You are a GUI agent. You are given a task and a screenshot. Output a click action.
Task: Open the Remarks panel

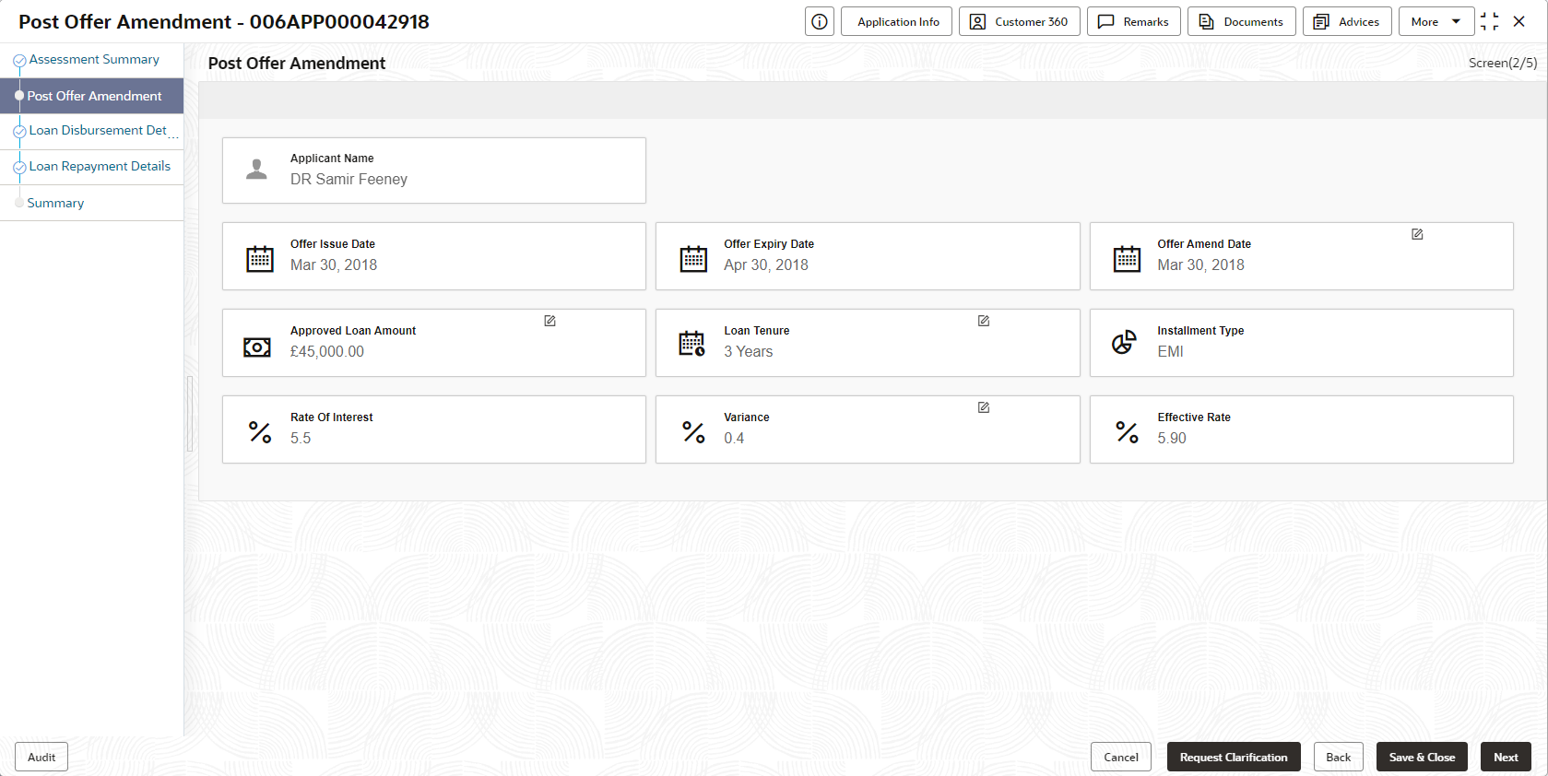tap(1134, 21)
